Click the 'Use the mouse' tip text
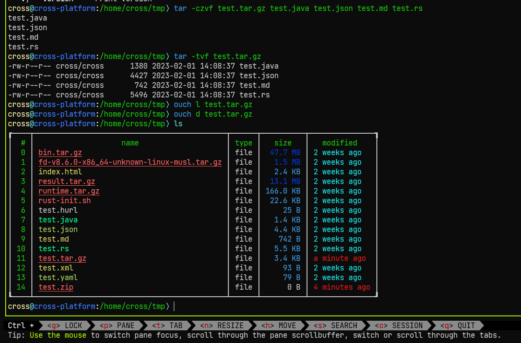 [58, 336]
